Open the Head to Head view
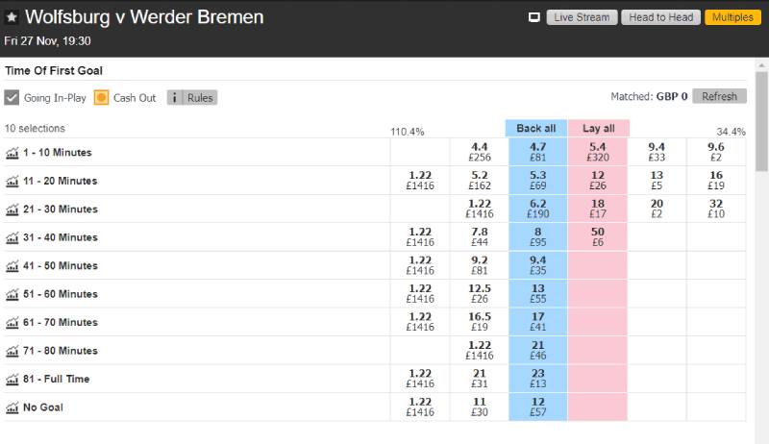This screenshot has width=769, height=444. pyautogui.click(x=660, y=17)
